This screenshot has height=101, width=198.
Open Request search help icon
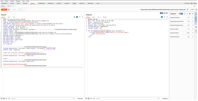coord(1,98)
